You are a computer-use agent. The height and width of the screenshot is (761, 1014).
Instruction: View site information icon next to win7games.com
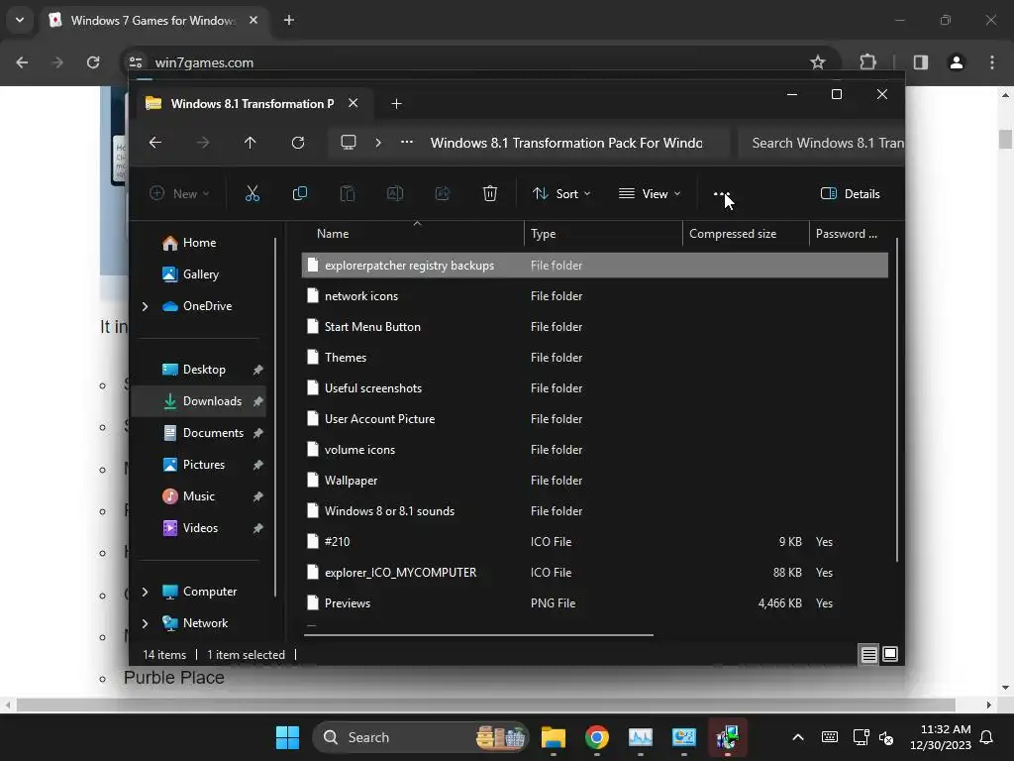point(136,62)
